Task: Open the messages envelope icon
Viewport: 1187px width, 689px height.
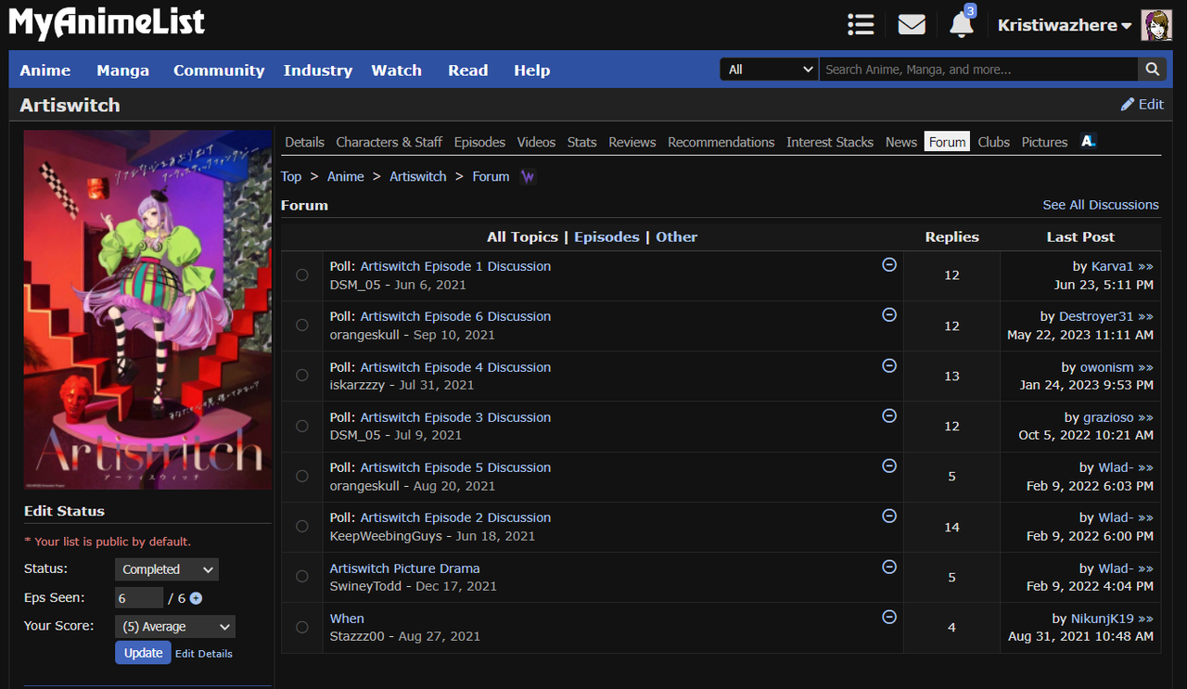Action: click(912, 25)
